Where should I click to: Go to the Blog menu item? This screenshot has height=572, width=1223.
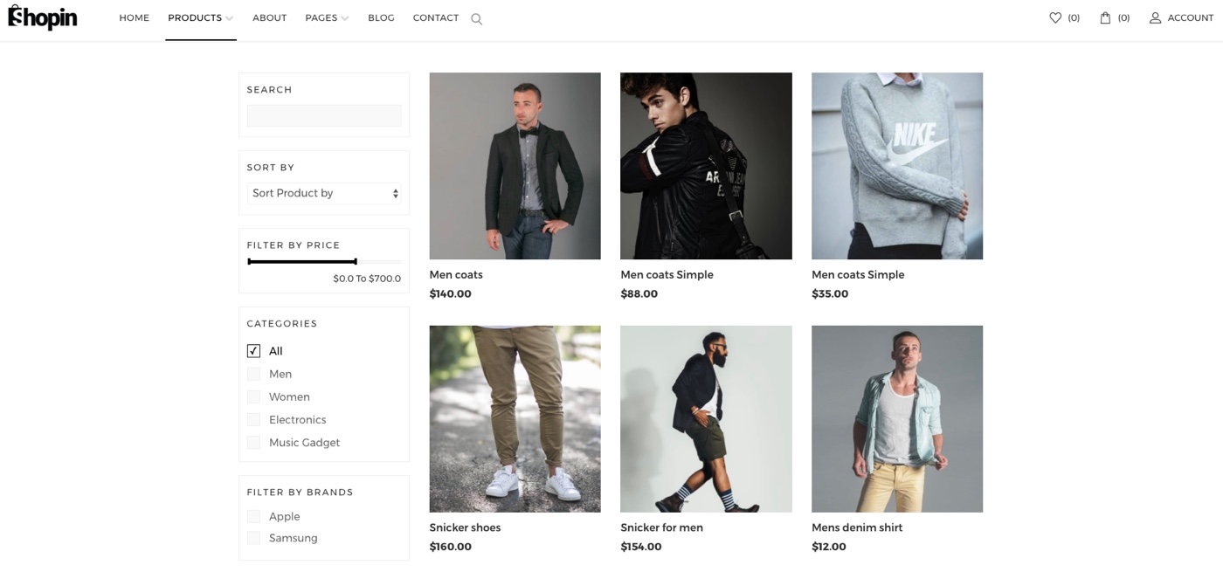381,17
